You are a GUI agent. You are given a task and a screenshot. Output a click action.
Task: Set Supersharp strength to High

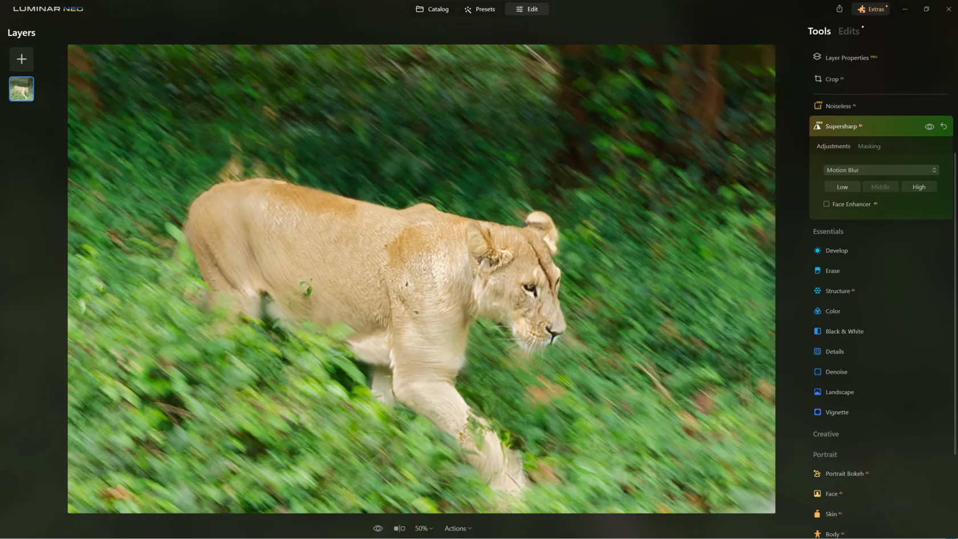(x=919, y=187)
